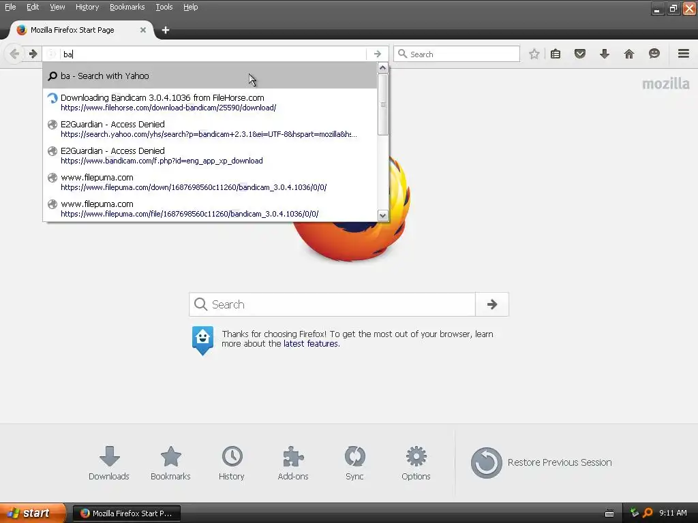698x523 pixels.
Task: Open the Edit menu
Action: (33, 7)
